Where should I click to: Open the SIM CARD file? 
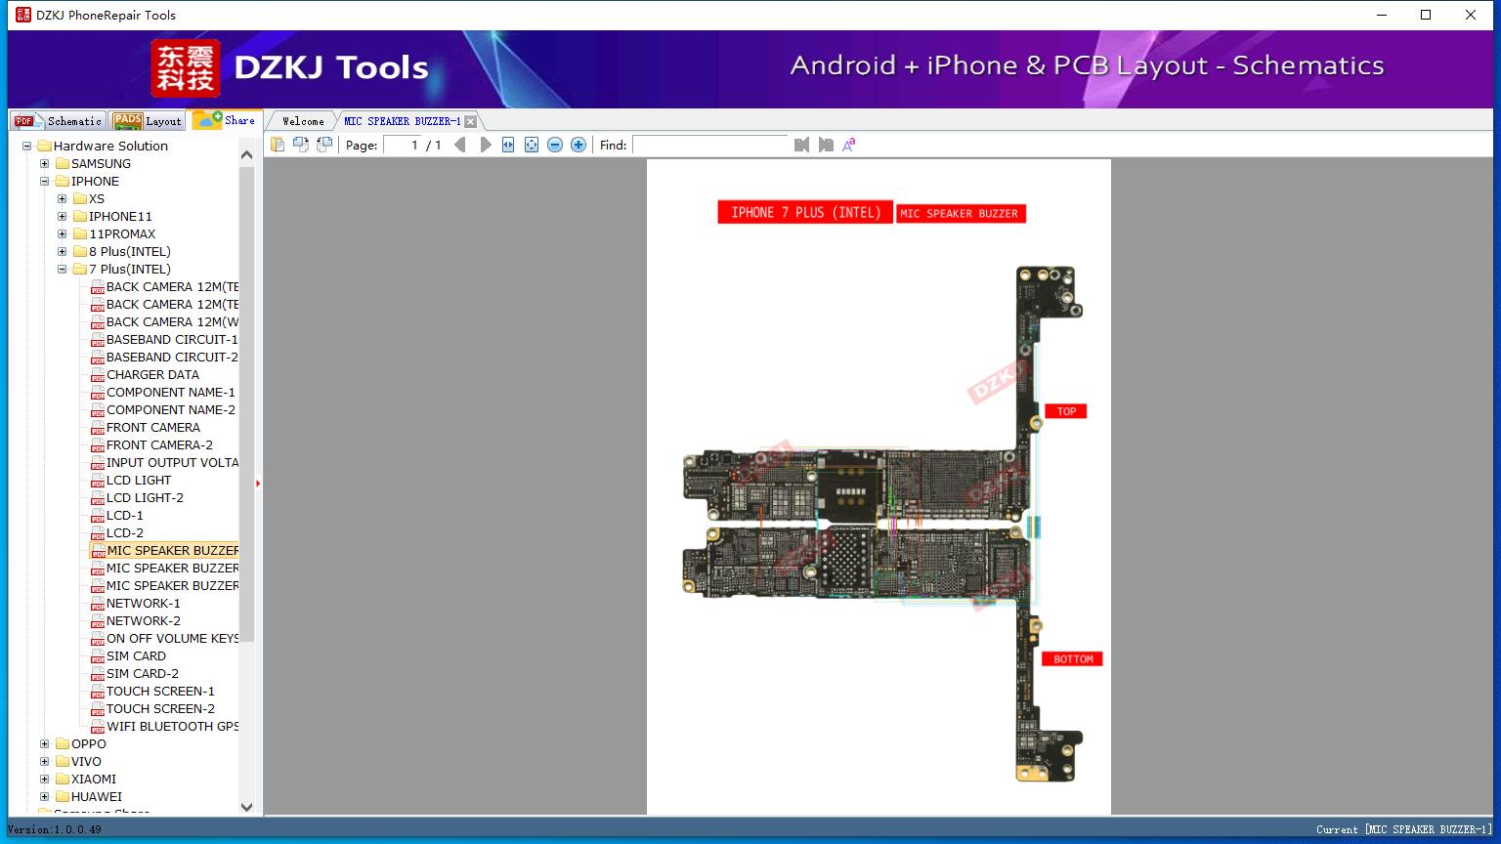pyautogui.click(x=136, y=656)
